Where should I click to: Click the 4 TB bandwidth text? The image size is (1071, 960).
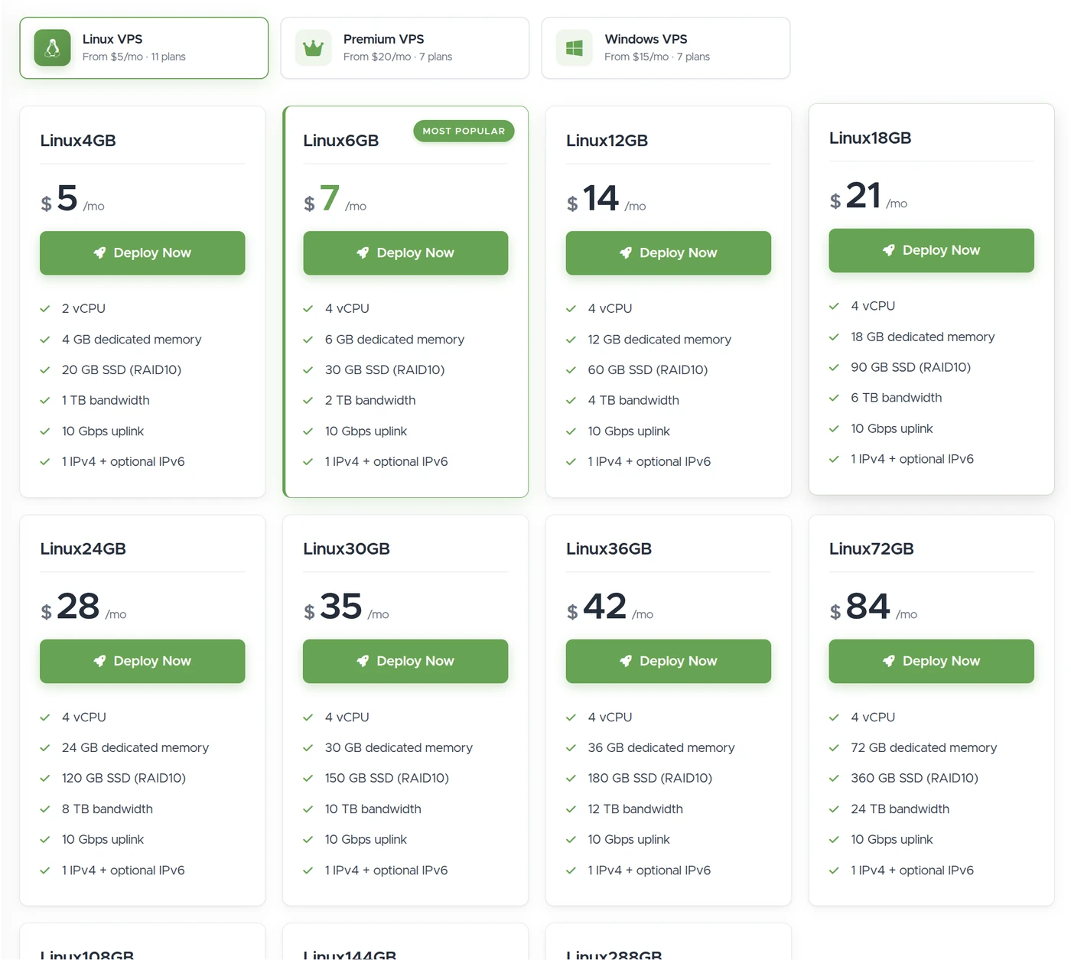pos(633,401)
